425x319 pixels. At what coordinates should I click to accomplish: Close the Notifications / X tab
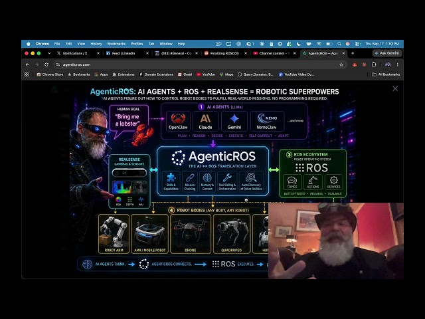click(98, 53)
